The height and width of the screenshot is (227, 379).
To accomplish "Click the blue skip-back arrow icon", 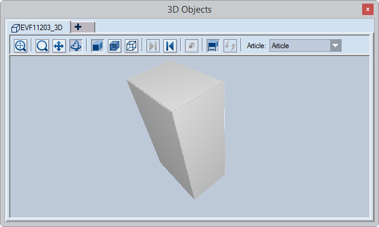I will tap(170, 46).
